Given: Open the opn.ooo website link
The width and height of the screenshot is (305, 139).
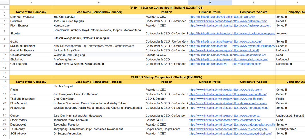Looking at the screenshot, I should 249,94.
